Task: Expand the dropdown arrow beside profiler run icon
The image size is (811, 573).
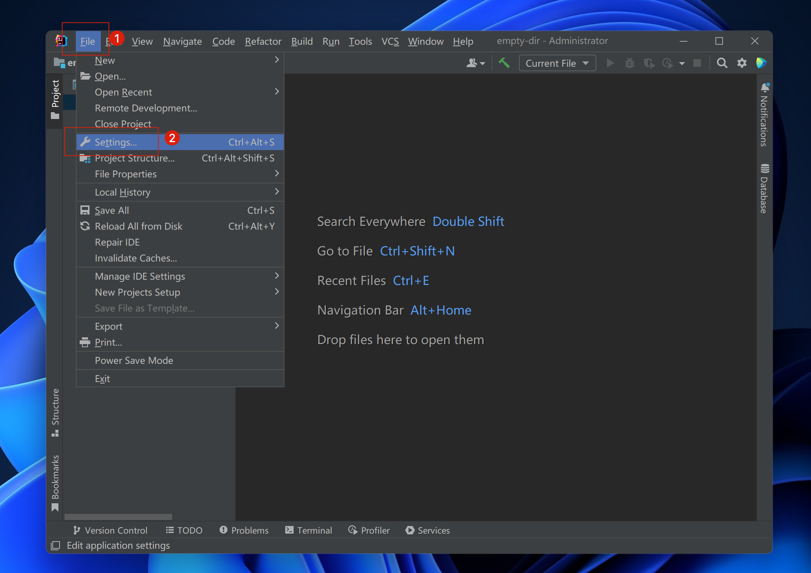Action: pyautogui.click(x=682, y=63)
